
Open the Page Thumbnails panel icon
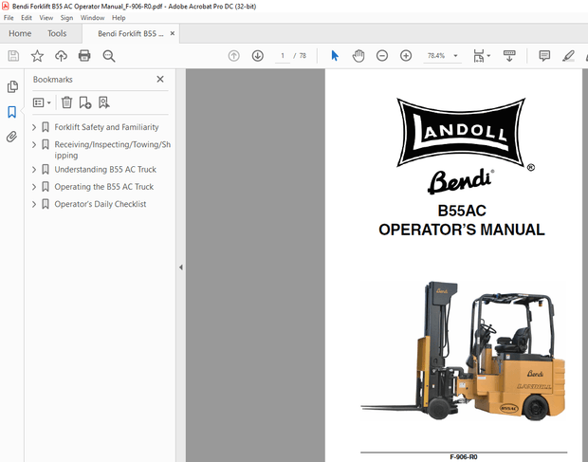[12, 86]
